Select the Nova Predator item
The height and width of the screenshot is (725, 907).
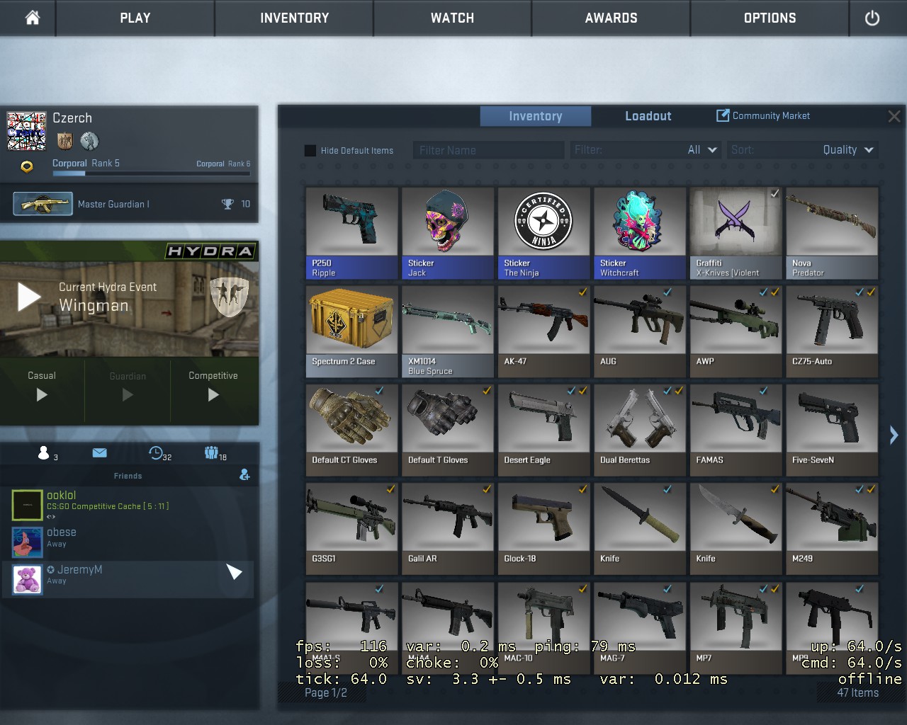pyautogui.click(x=832, y=233)
